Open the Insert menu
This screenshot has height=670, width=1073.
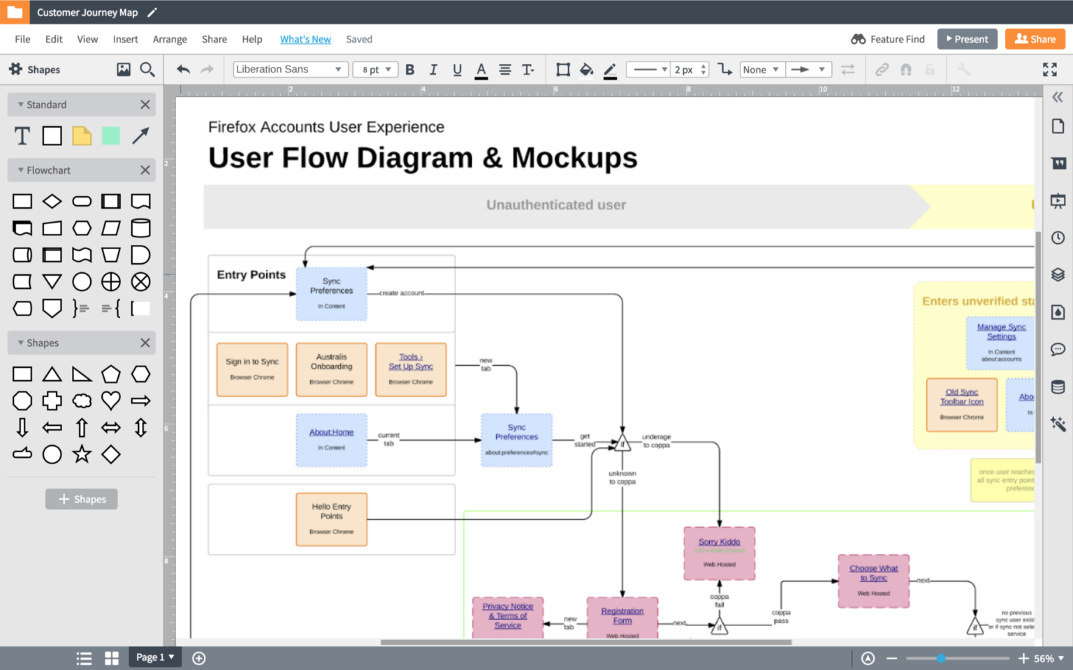pyautogui.click(x=125, y=39)
